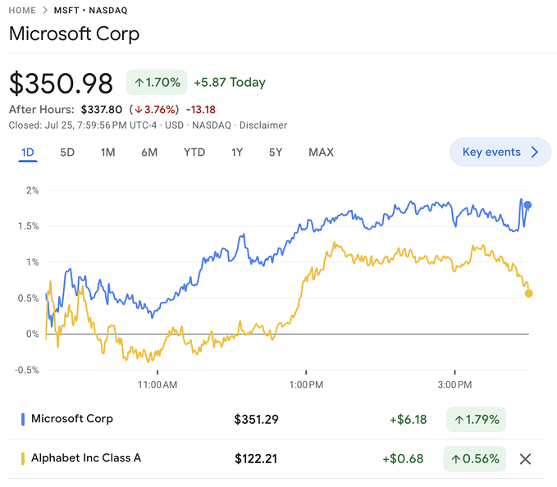
Task: Click the blue Microsoft chart endpoint dot
Action: point(527,205)
